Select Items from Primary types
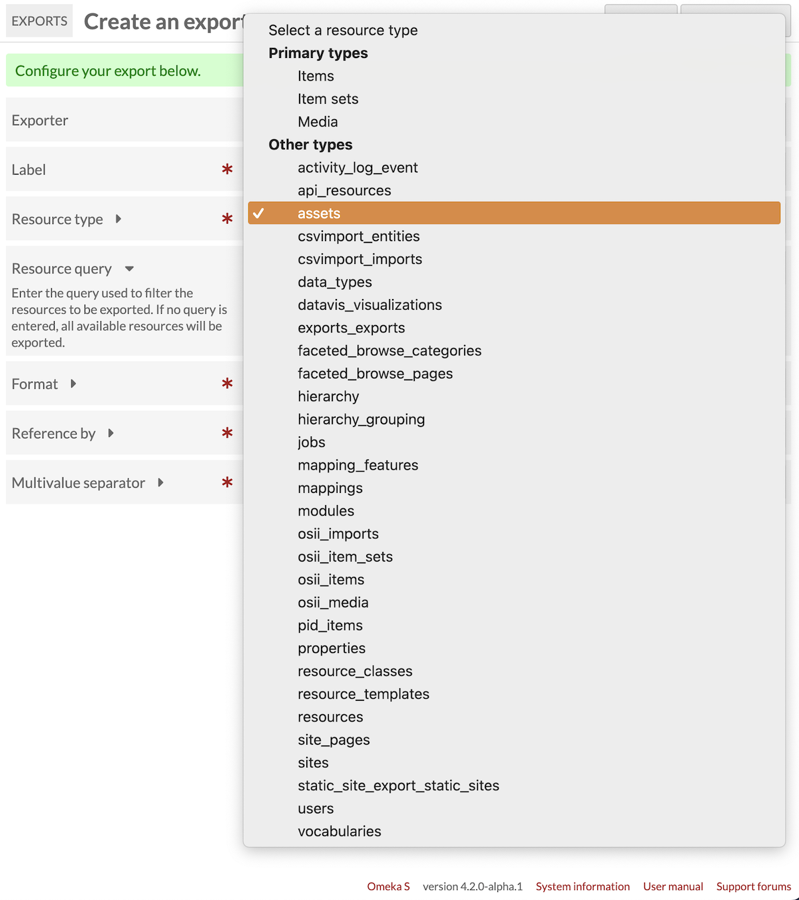This screenshot has width=799, height=900. (316, 76)
